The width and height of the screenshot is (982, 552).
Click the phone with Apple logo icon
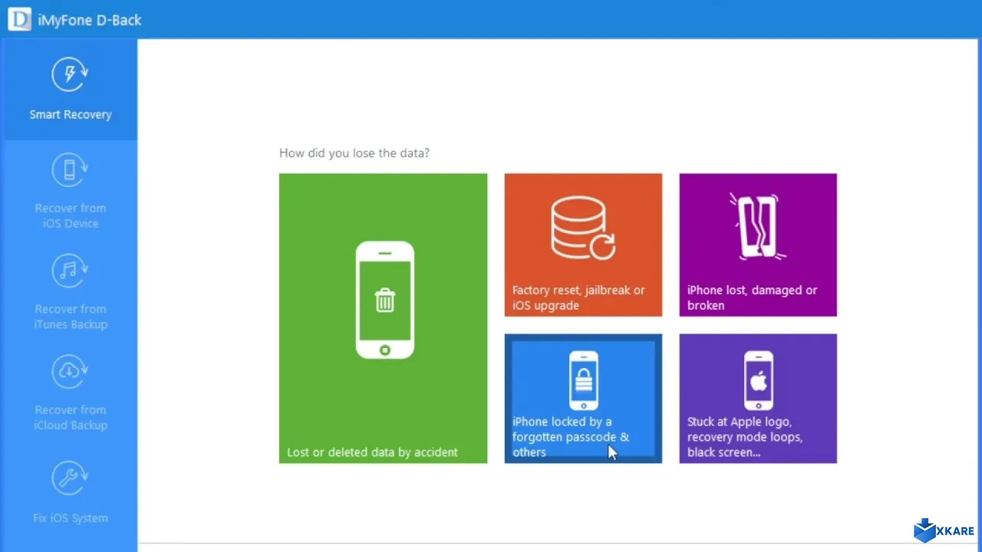coord(759,380)
